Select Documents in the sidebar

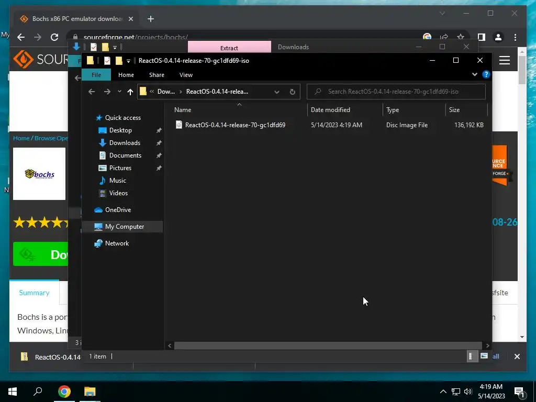coord(125,155)
